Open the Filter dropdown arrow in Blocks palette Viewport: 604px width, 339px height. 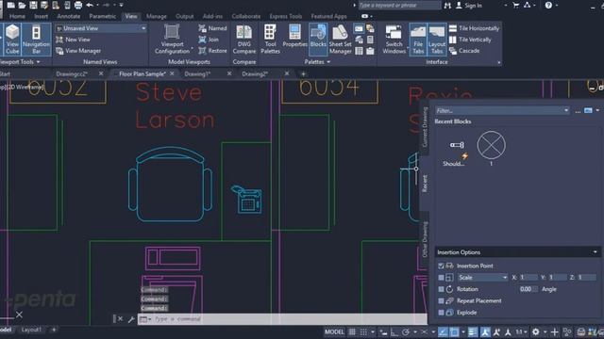pyautogui.click(x=566, y=111)
